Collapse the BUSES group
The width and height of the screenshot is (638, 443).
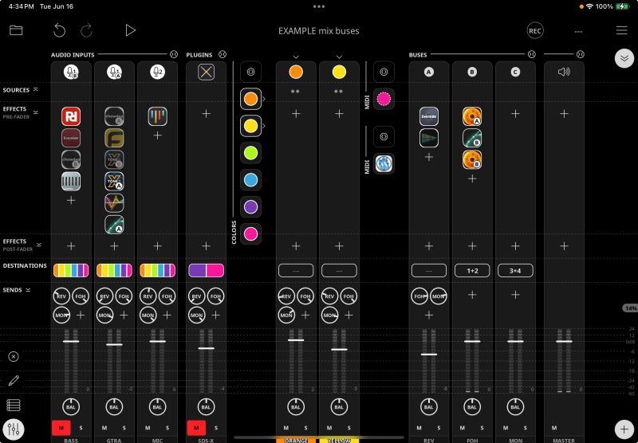point(531,54)
